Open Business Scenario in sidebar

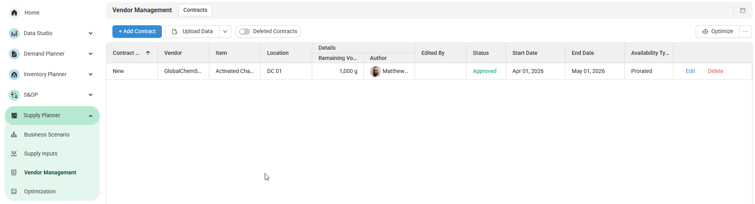[47, 135]
